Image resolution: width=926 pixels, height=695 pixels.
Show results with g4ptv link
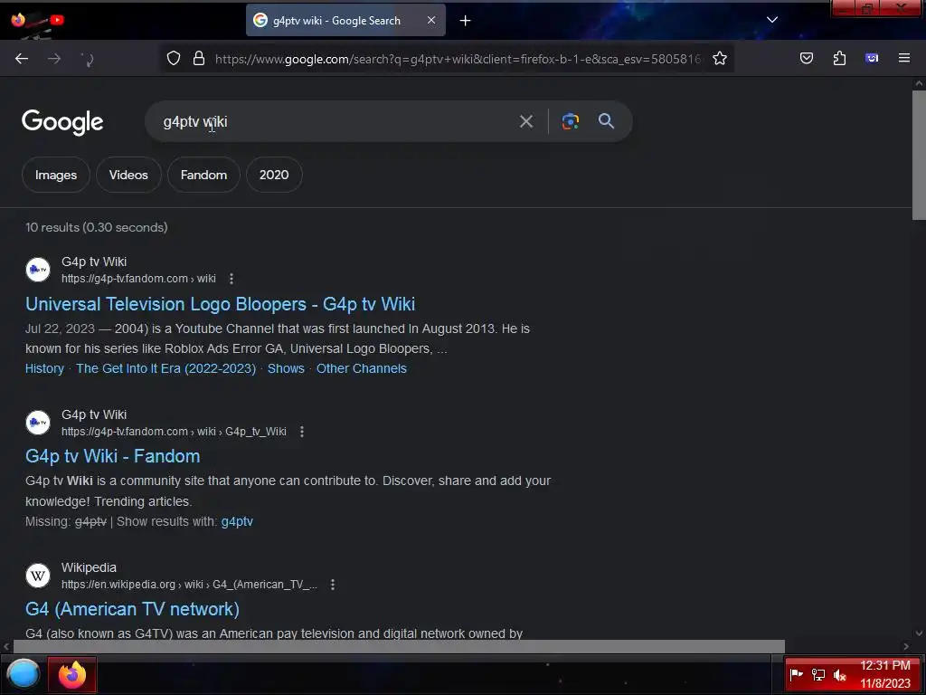click(237, 521)
